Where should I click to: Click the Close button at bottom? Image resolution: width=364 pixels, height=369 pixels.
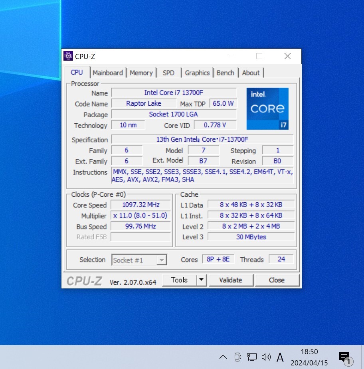click(277, 280)
